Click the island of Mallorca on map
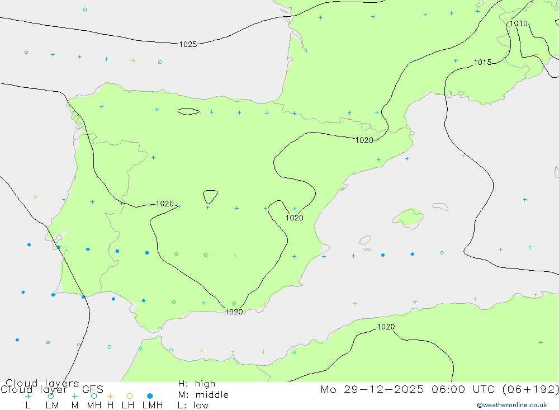559x410 pixels. coord(409,218)
